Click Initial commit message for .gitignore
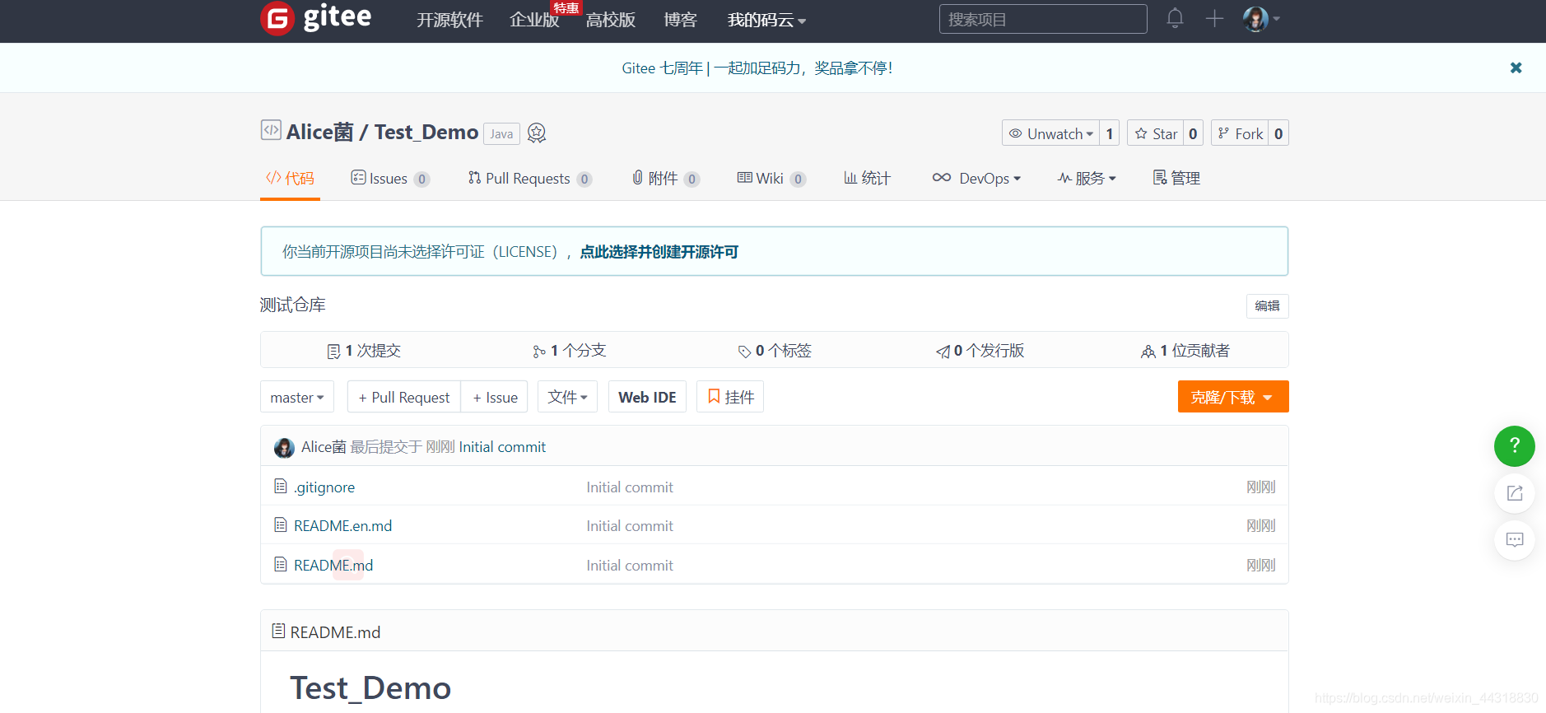1546x713 pixels. [x=630, y=487]
